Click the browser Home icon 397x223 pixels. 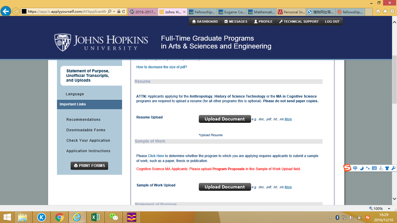378,11
